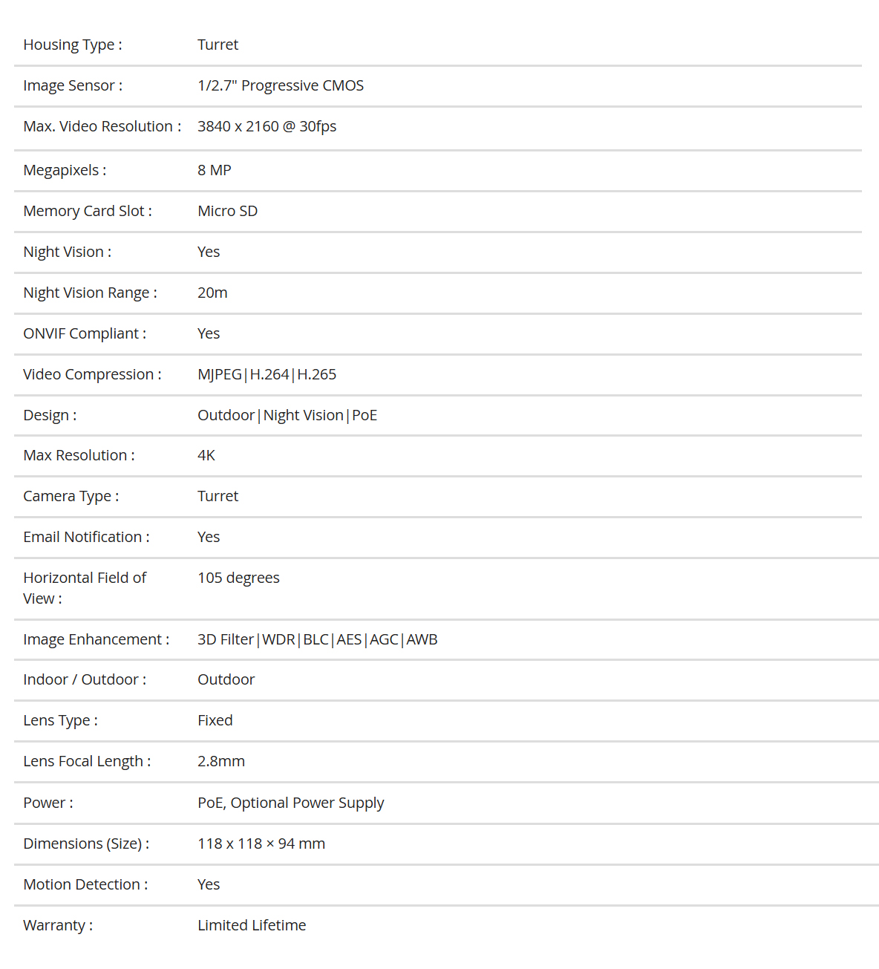879x969 pixels.
Task: Click the WDR image enhancement value
Action: point(278,639)
